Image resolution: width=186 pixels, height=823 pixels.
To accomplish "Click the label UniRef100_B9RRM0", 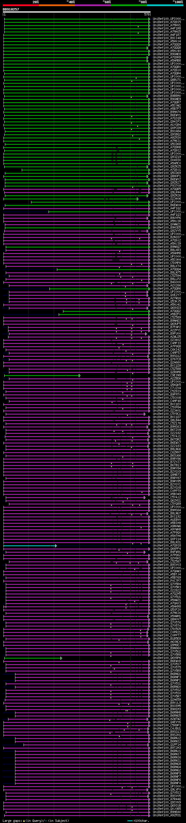I will 167,96.
